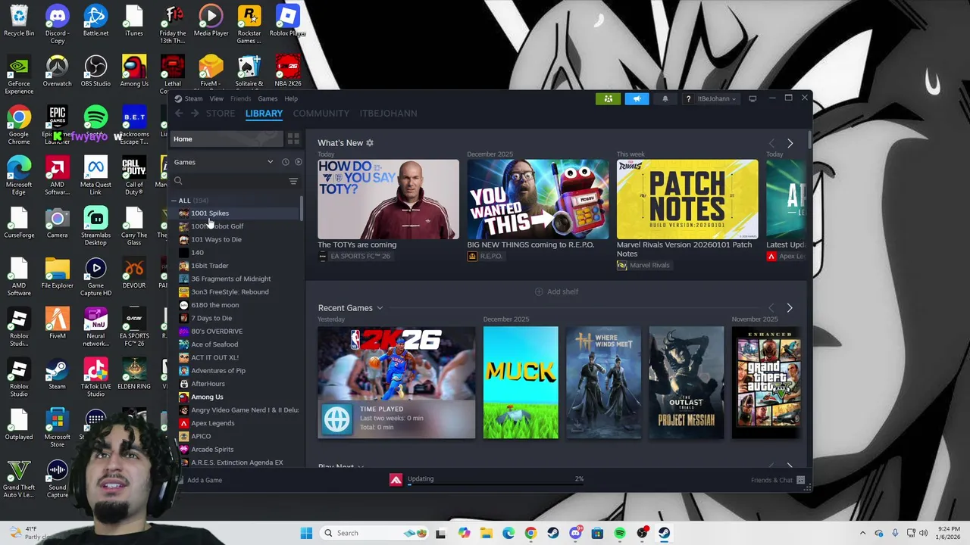Go back with Steam navigation arrow
970x545 pixels.
179,114
